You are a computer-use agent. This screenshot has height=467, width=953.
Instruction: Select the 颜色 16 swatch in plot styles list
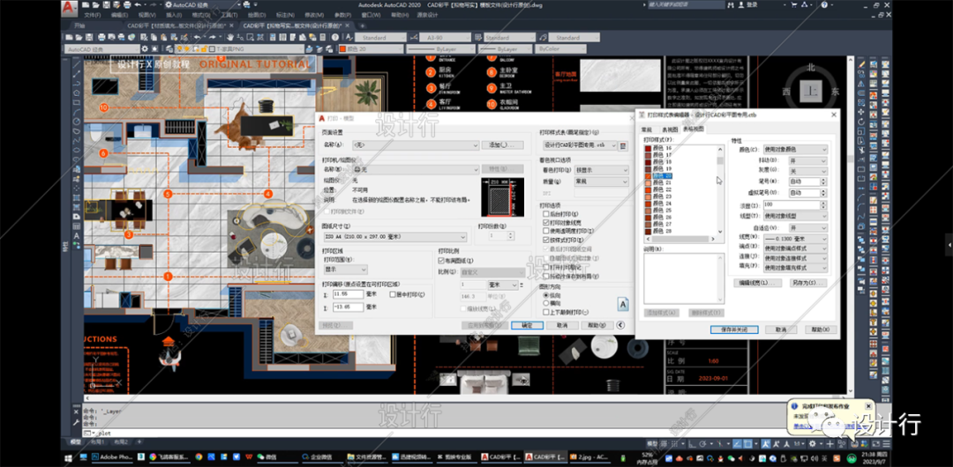[x=648, y=148]
